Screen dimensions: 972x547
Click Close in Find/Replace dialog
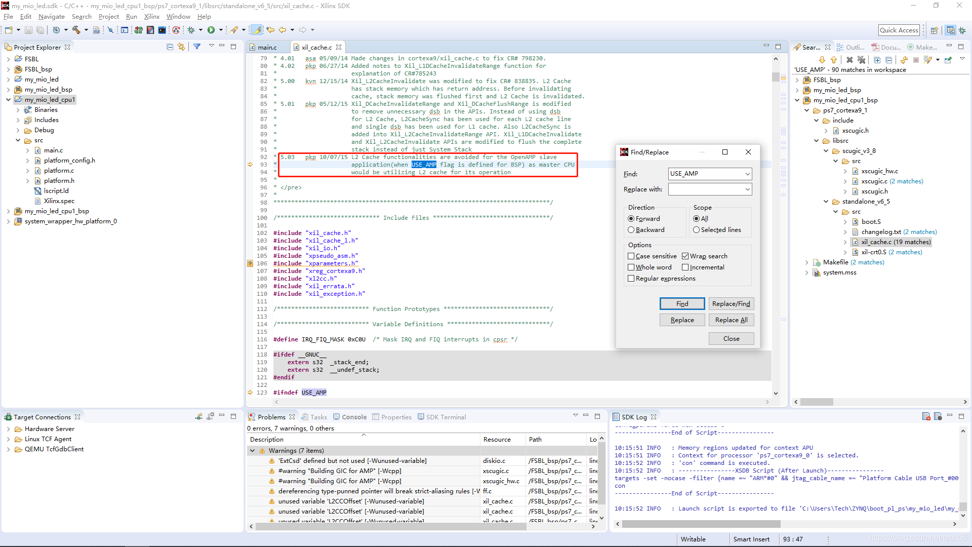(731, 339)
